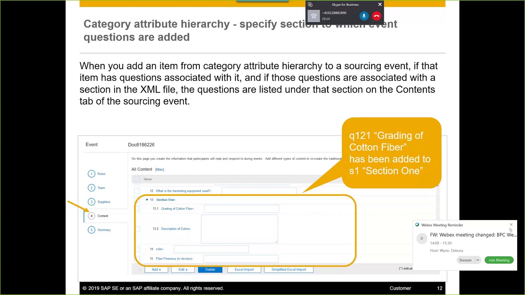
Task: Click the Grading of Cotton Fiber answer field
Action: [x=241, y=209]
